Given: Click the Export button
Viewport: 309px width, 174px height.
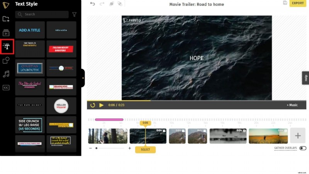Looking at the screenshot, I should click(x=297, y=3).
